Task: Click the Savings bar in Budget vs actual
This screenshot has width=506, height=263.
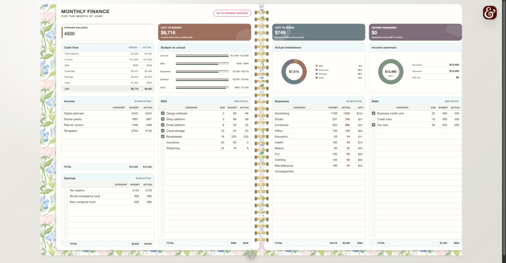Action: [202, 79]
